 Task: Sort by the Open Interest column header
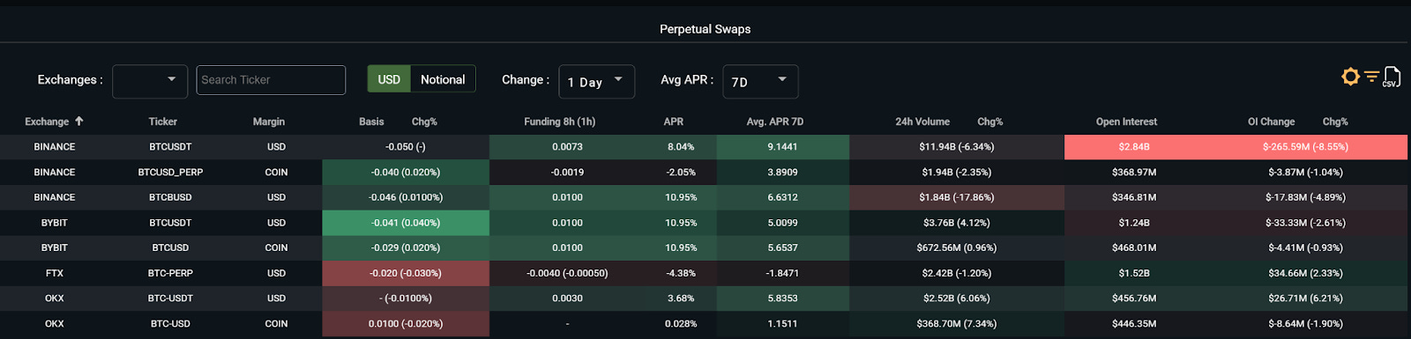pos(1126,122)
